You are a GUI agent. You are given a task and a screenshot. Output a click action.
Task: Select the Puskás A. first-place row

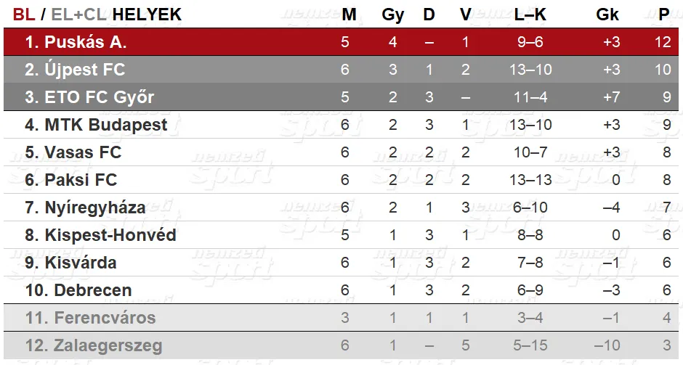tap(341, 42)
